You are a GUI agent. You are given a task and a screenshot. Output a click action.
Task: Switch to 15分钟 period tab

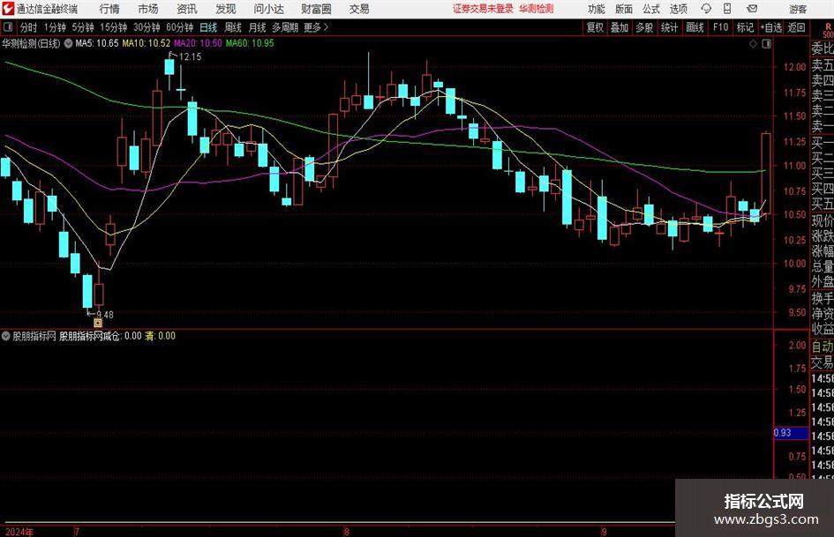point(113,27)
